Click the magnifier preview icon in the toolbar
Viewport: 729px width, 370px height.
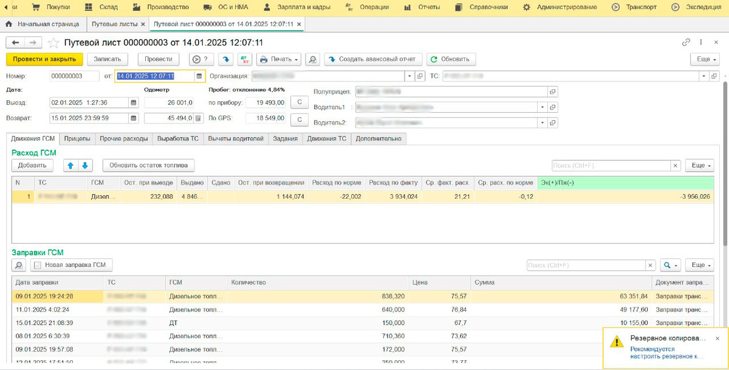312,59
